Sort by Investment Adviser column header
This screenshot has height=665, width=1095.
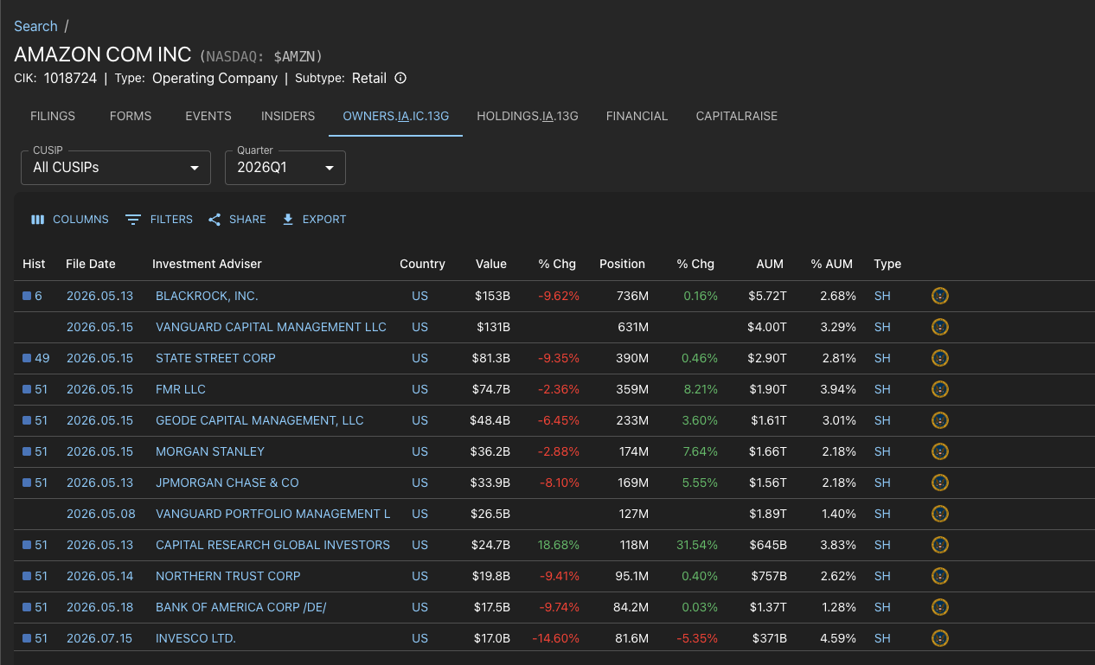(207, 264)
